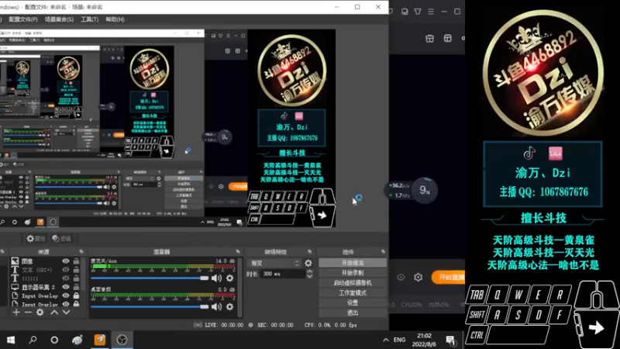The width and height of the screenshot is (620, 349).
Task: Open 设置 in the controls dock
Action: [353, 302]
